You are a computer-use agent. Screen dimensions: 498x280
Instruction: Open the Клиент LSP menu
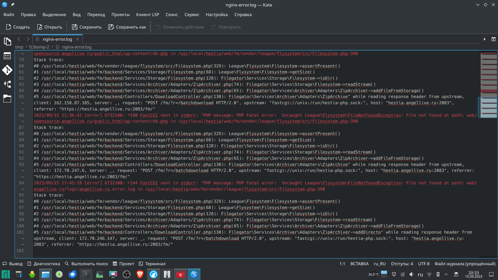click(148, 15)
